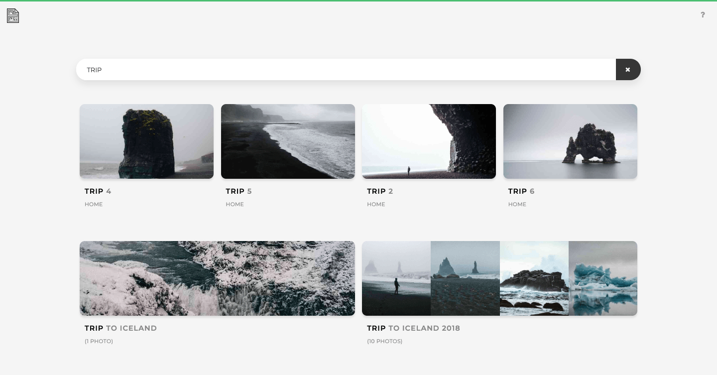Click the Trip to Iceland 2018 title

tap(414, 328)
